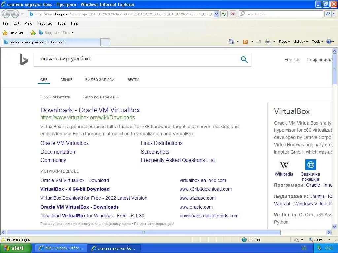Open the Safety menu dropdown
The height and width of the screenshot is (253, 338).
point(301,42)
